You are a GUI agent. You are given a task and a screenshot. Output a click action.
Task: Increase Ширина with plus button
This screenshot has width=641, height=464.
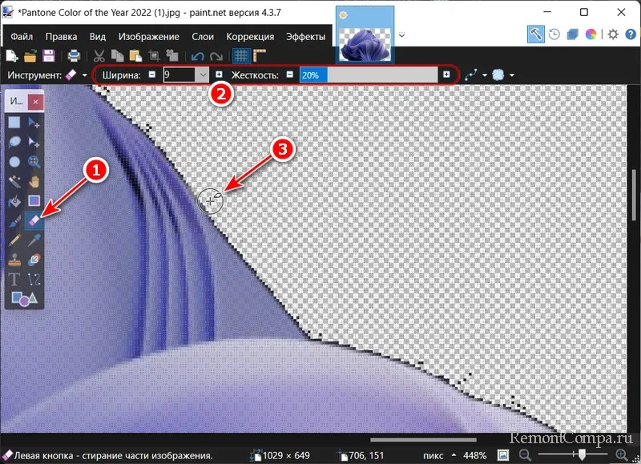219,75
